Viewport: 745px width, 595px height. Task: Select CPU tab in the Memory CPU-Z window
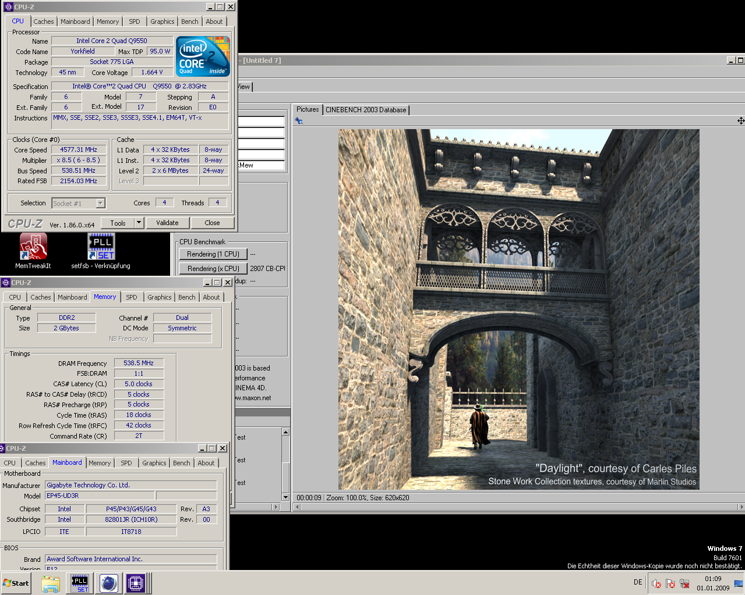pos(15,297)
